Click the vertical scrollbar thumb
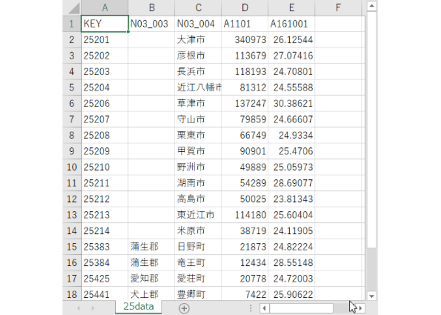 tap(372, 130)
